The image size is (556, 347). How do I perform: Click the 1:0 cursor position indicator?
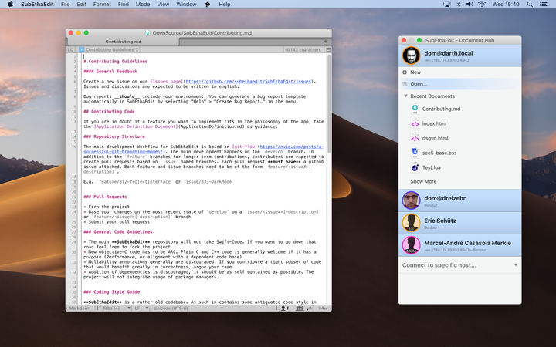point(70,50)
